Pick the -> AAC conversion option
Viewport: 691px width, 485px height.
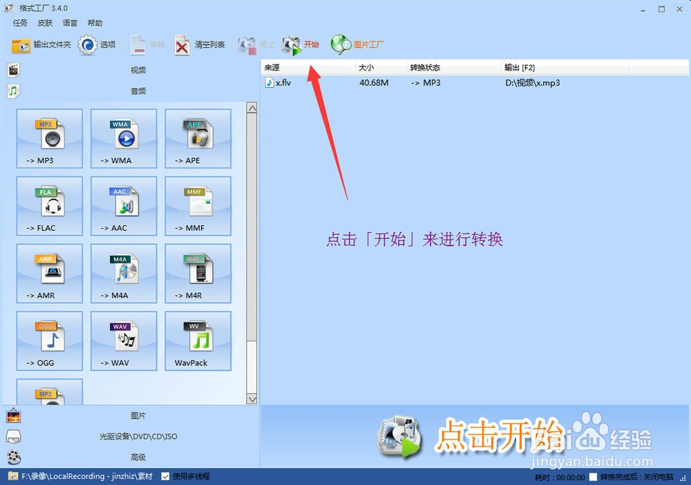(x=123, y=205)
